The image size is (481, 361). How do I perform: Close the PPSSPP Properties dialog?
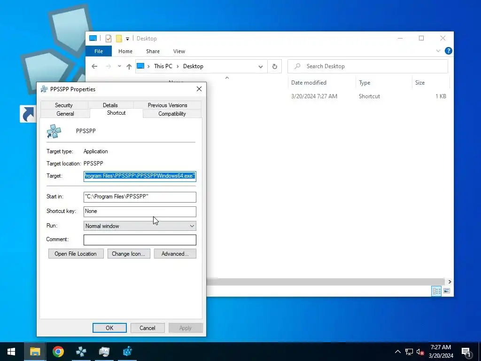pos(199,89)
